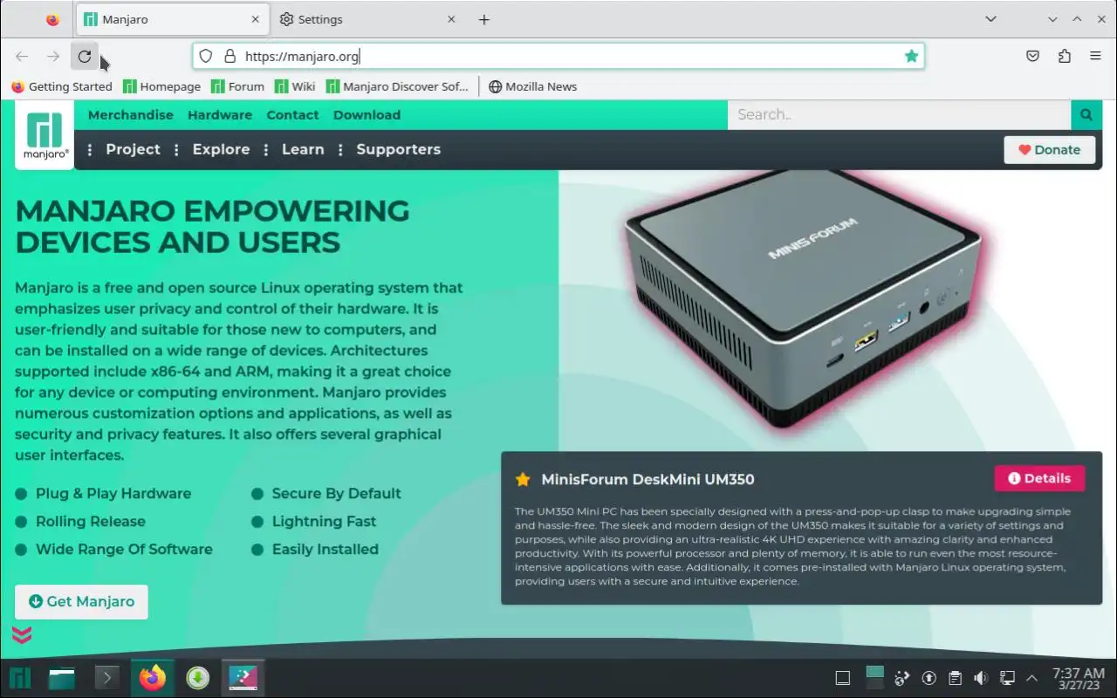Screen dimensions: 1117x698
Task: Open Forum bookmark
Action: 237,86
